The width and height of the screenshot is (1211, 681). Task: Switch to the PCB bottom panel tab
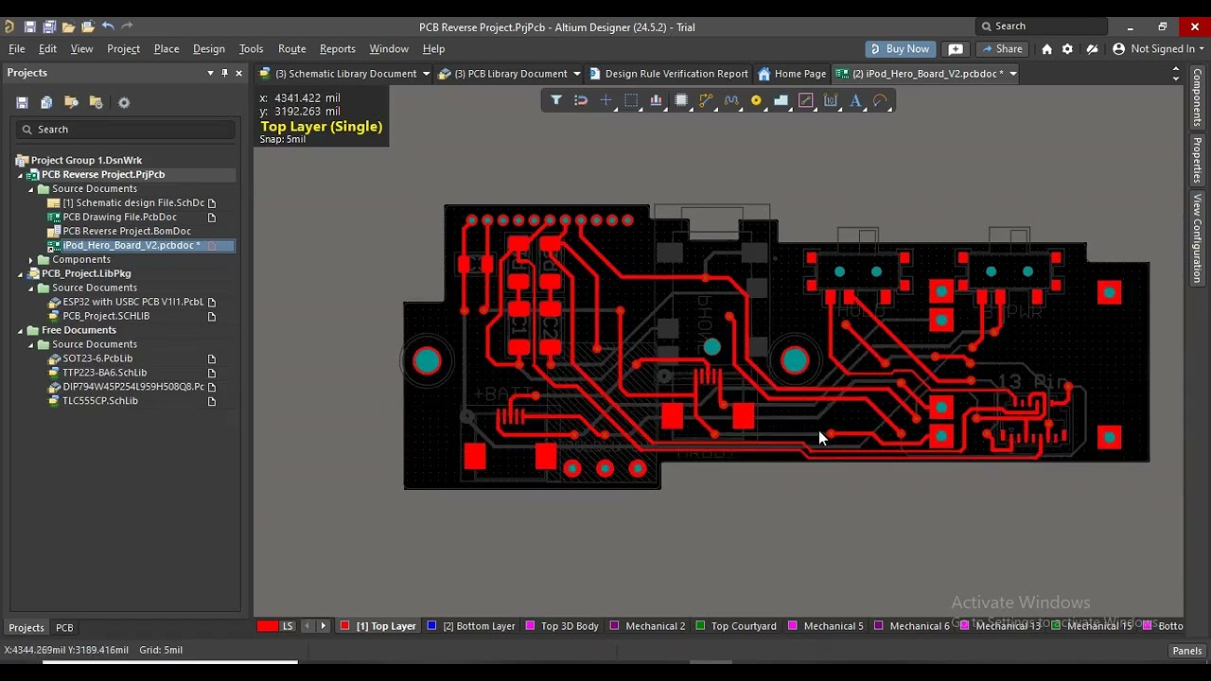(64, 628)
